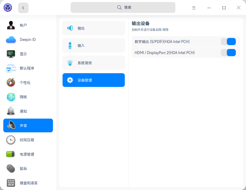
Task: Open the 键盘和语言 keyboard icon
Action: point(11,183)
